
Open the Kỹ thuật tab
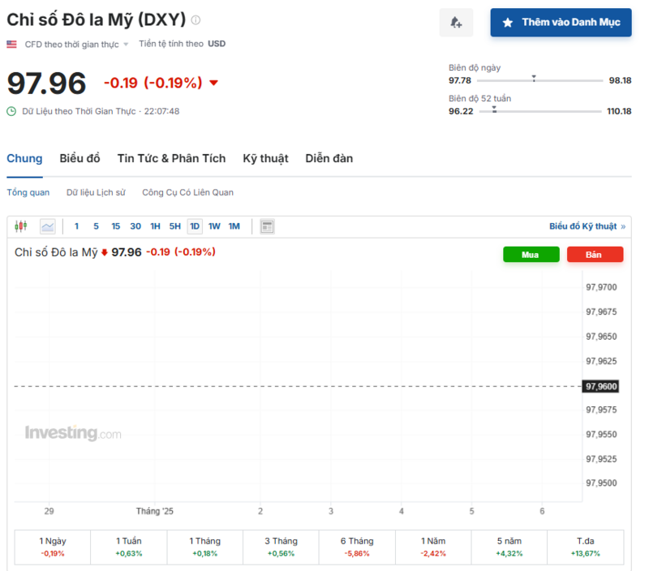[x=265, y=158]
